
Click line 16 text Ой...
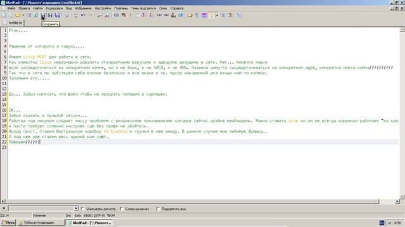pos(15,110)
